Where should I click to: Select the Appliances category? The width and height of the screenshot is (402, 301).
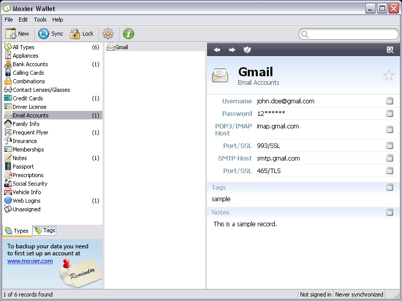point(52,56)
